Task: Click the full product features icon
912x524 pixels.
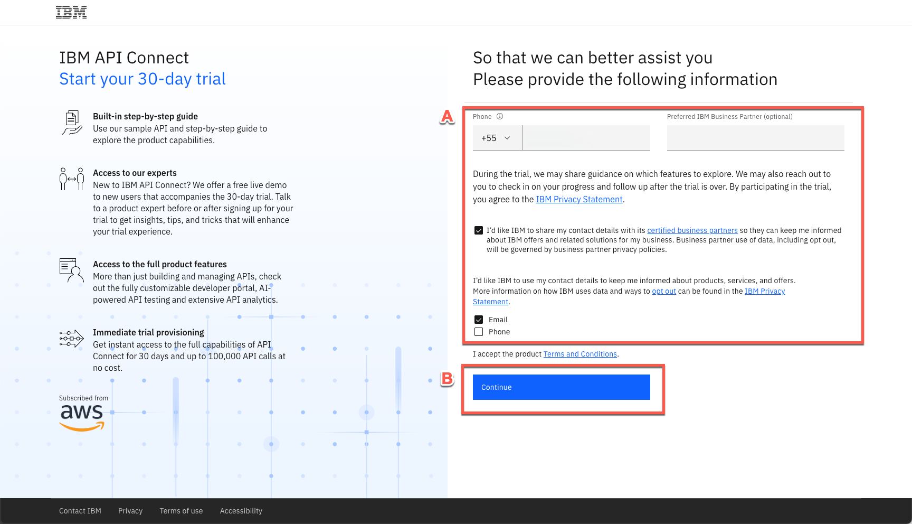Action: coord(72,270)
